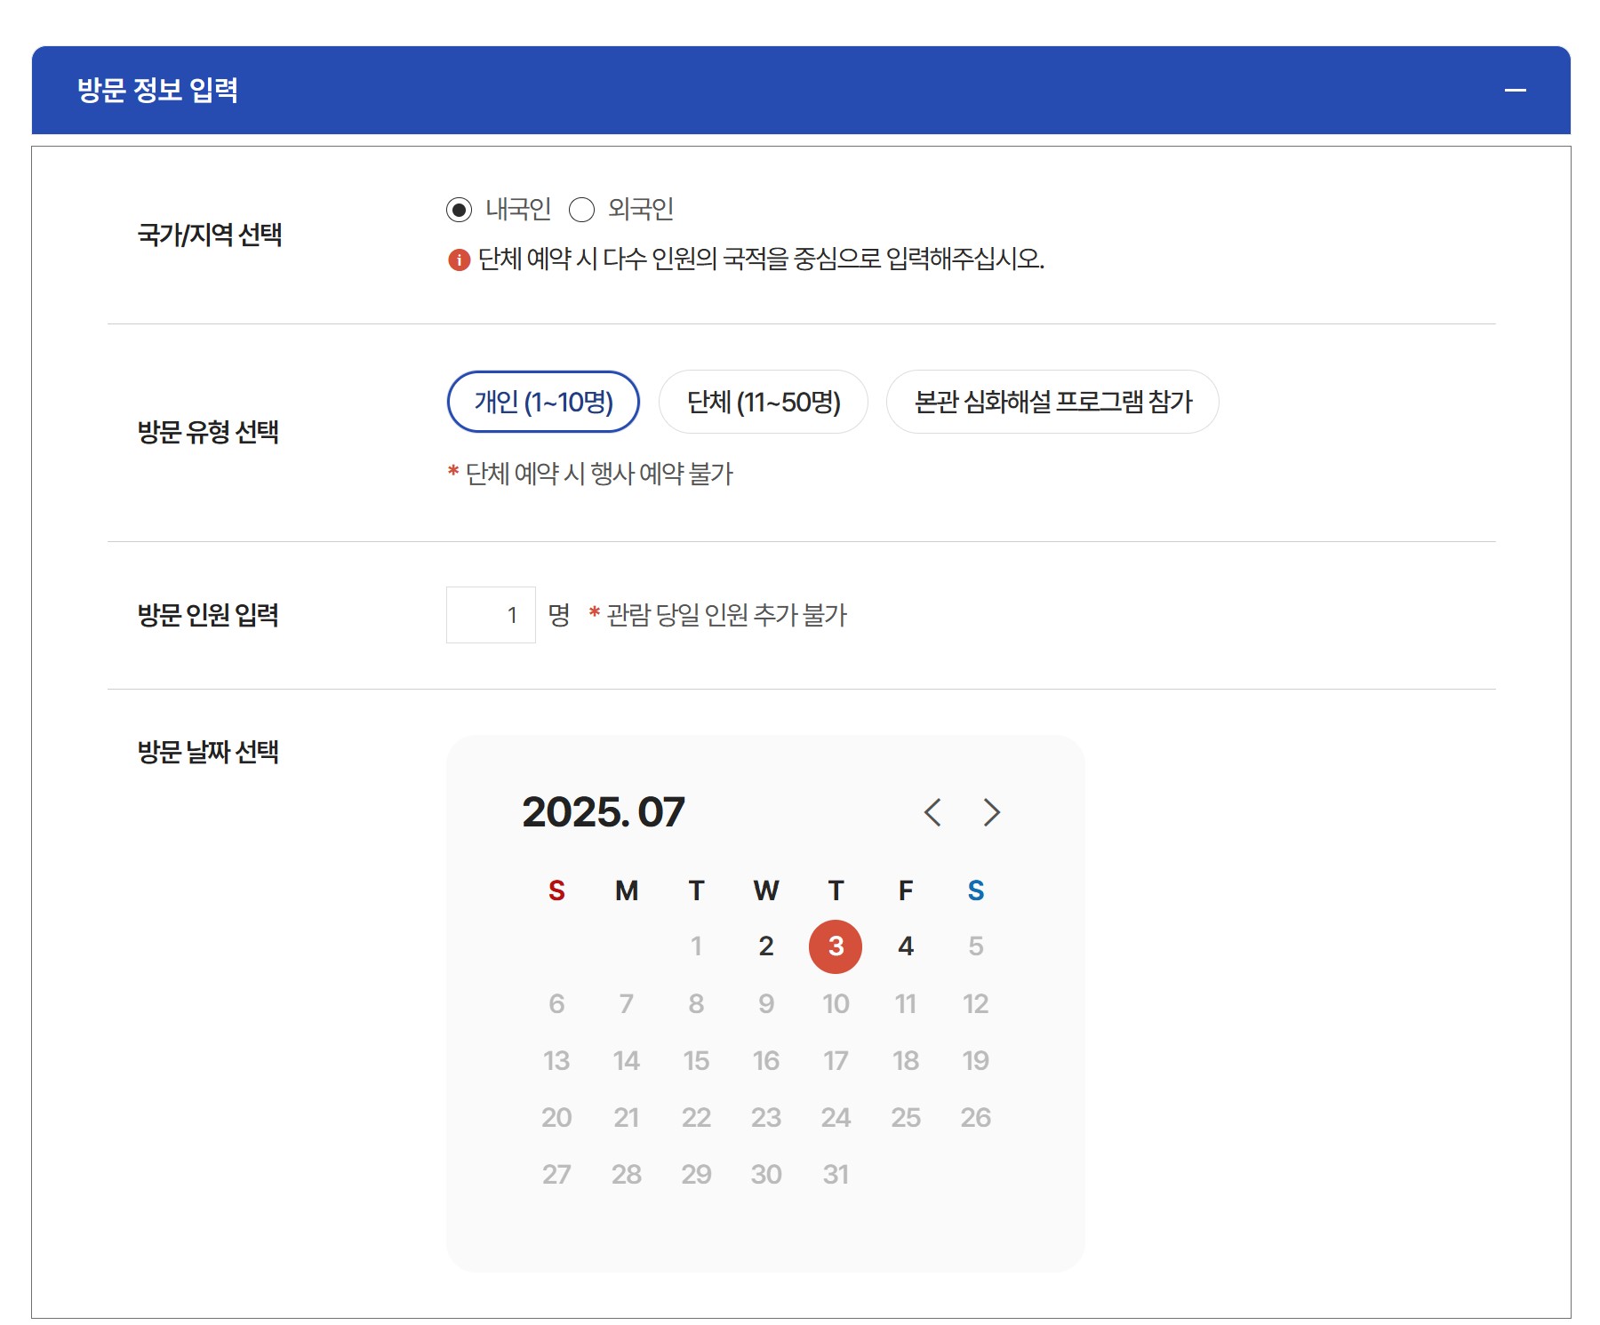
Task: Click July 2 on the calendar
Action: pyautogui.click(x=765, y=946)
